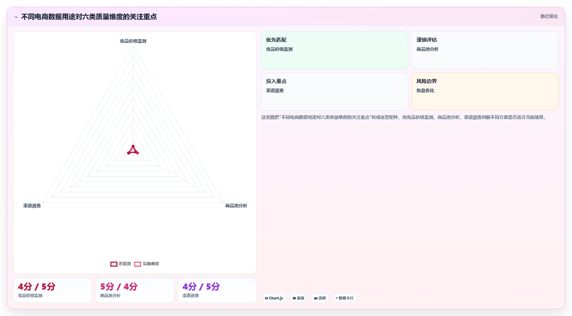This screenshot has height=316, width=572.
Task: Click the chart title 不同电商数据用途对六类质量维度的关注重点
Action: pyautogui.click(x=89, y=17)
